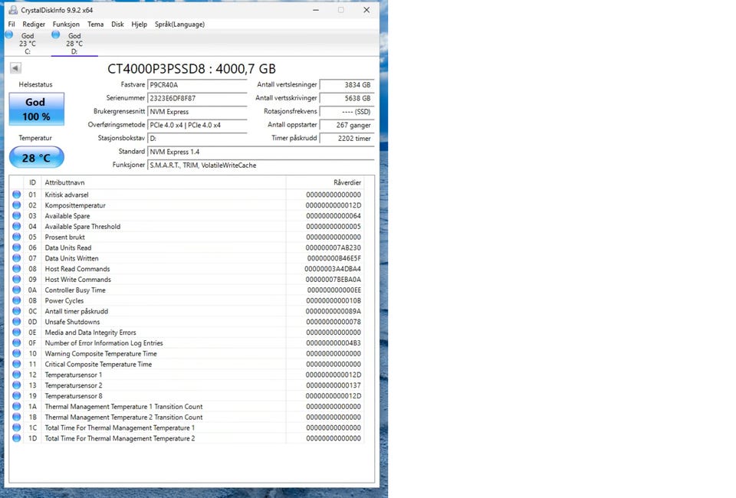Click the God 100 % health status button
The image size is (736, 498).
pos(37,109)
